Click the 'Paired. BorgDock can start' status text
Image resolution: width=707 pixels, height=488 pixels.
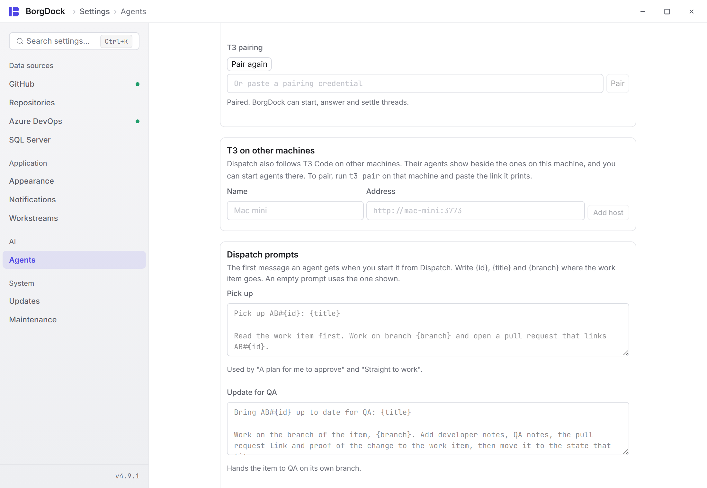(318, 102)
